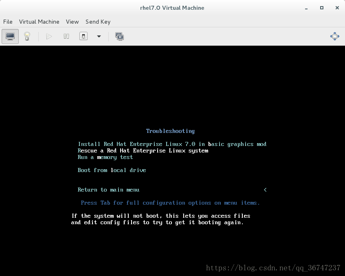Shut down the virtual machine
Viewport: 345px width, 276px height.
coord(84,36)
